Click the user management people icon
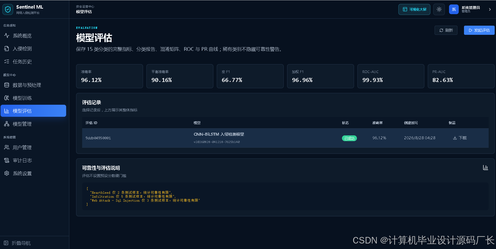The height and width of the screenshot is (249, 496). (x=7, y=147)
